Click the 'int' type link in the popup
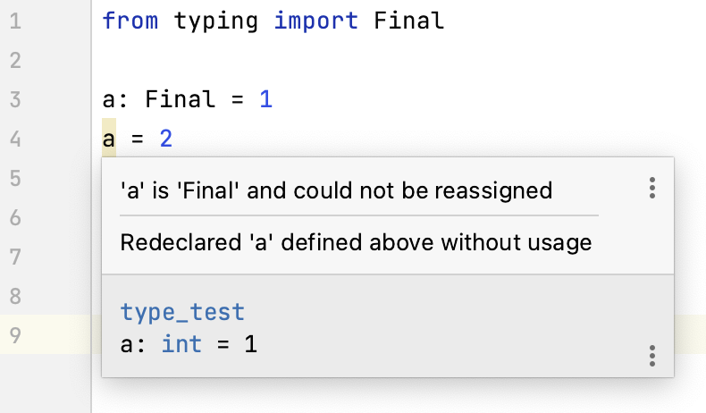706x413 pixels. pyautogui.click(x=181, y=343)
